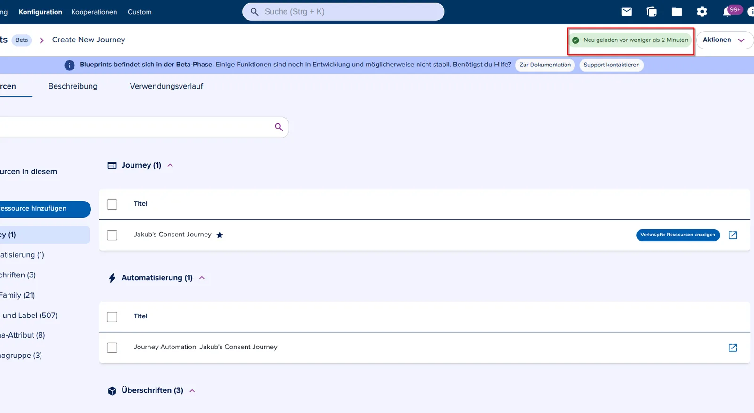Open Jakub's Consent Journey in new window icon
This screenshot has height=413, width=754.
(x=733, y=235)
